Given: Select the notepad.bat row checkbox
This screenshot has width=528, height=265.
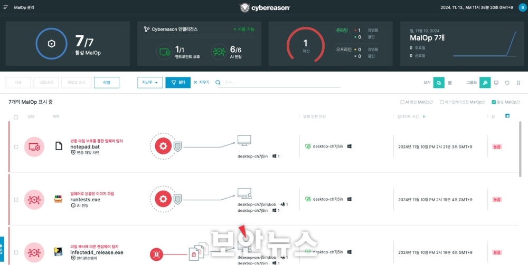Looking at the screenshot, I should click(16, 147).
